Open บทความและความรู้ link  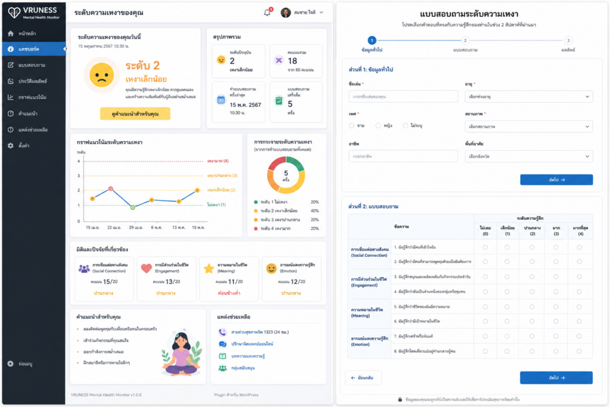click(x=248, y=356)
